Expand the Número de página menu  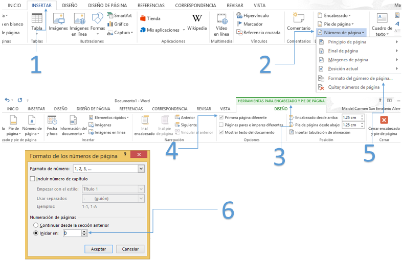click(x=341, y=32)
